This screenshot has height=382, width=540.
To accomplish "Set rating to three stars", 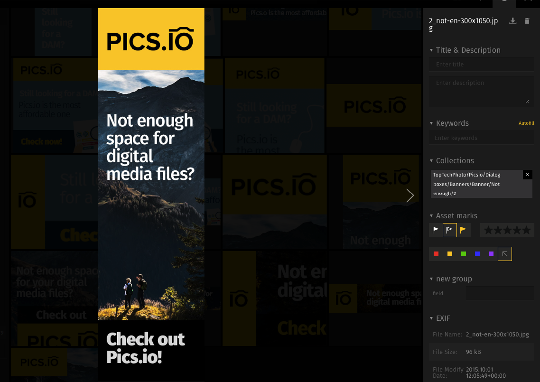I will coord(507,230).
